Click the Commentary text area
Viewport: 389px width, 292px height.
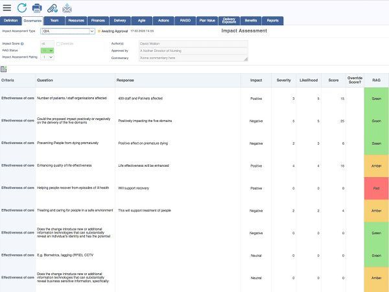[x=193, y=58]
